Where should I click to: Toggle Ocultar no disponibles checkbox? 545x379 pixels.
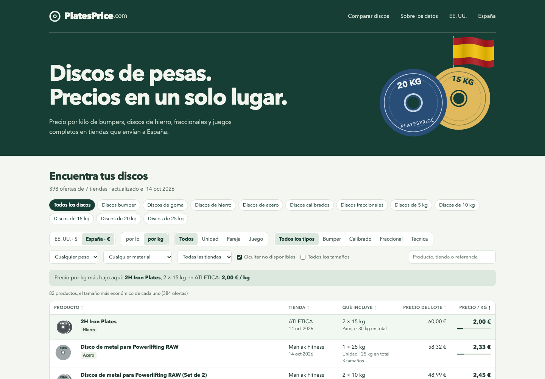pos(239,257)
